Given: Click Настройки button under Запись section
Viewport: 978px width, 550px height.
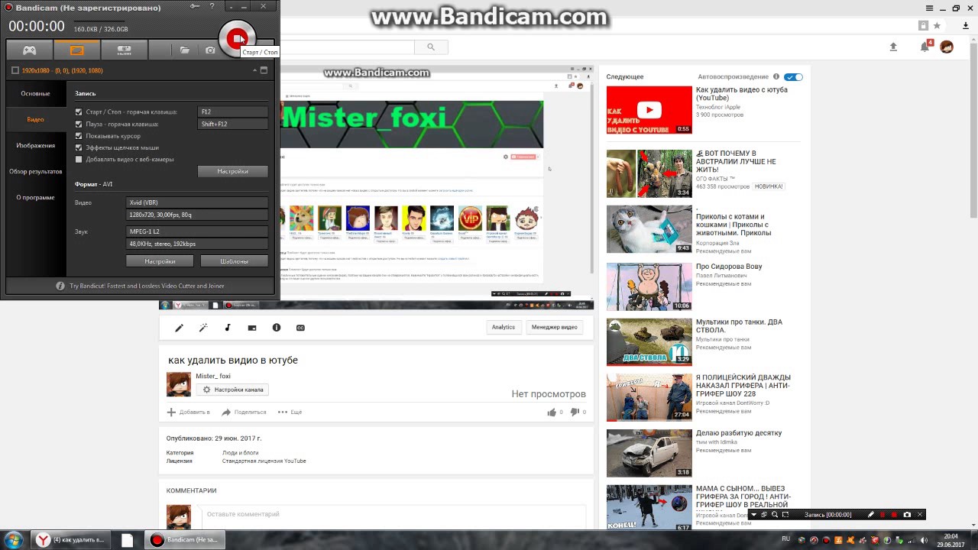Looking at the screenshot, I should (232, 171).
